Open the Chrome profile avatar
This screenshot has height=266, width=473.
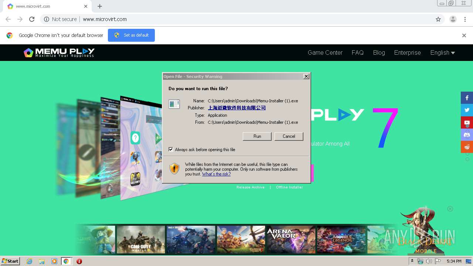click(453, 19)
